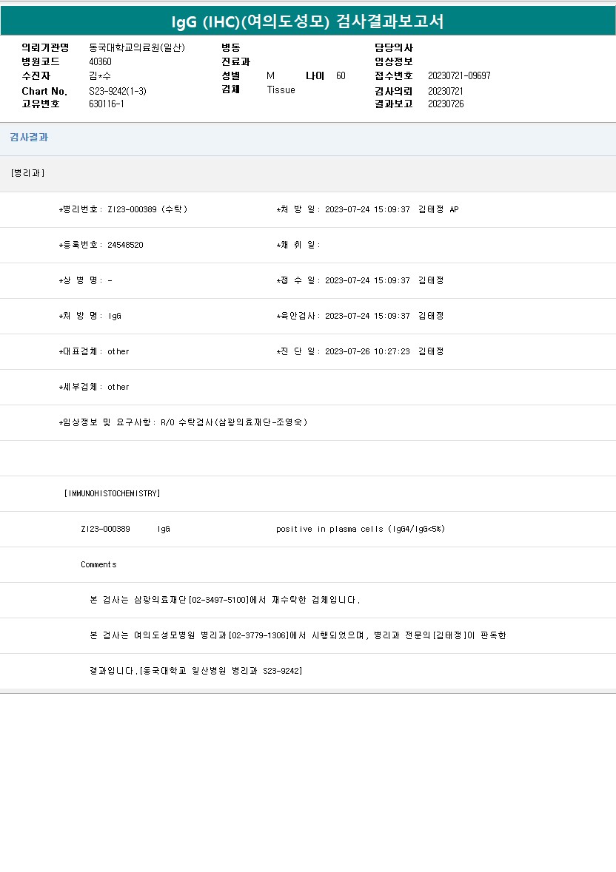Click chart number 'S23-9242(1-3)'
This screenshot has width=616, height=872.
point(118,91)
